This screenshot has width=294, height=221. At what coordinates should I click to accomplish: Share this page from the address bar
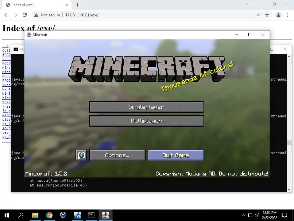[x=258, y=15]
